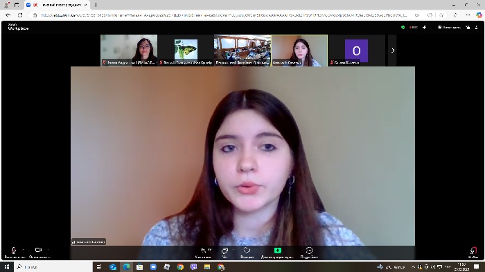Click the green share screen button
Screen dimensions: 485x272
pyautogui.click(x=277, y=250)
